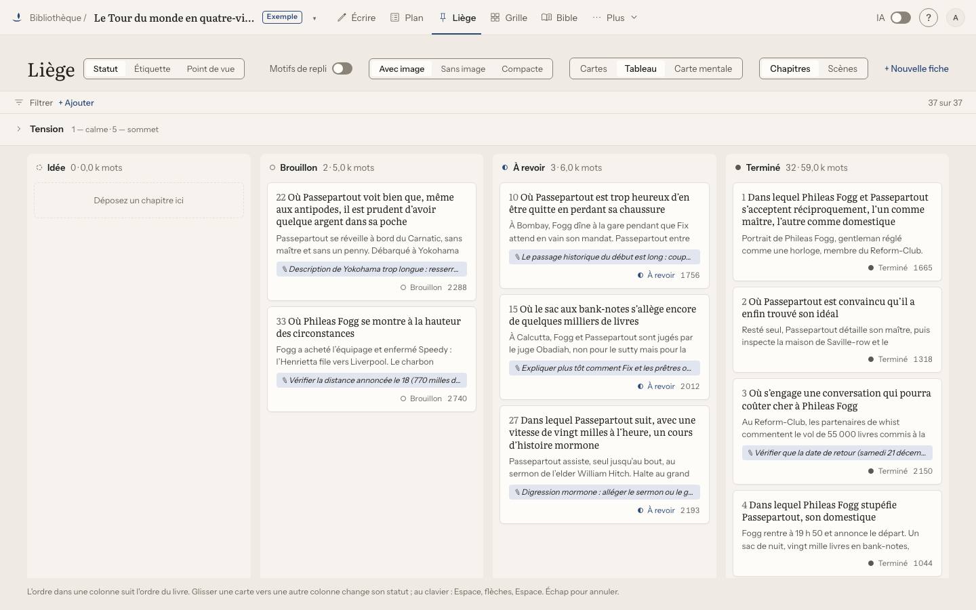The height and width of the screenshot is (610, 976).
Task: Switch to Cartes view
Action: 593,68
